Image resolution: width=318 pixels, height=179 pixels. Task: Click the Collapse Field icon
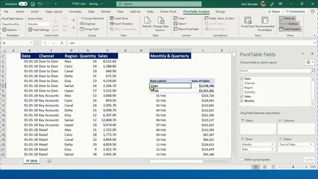(x=73, y=28)
